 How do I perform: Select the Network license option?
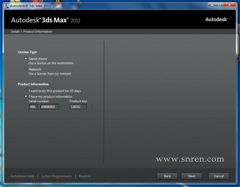[x=26, y=69]
